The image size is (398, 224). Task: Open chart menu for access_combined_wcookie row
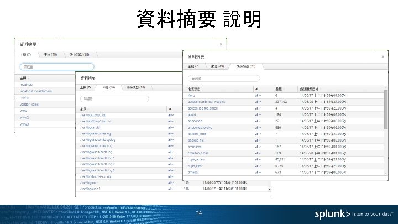(258, 102)
